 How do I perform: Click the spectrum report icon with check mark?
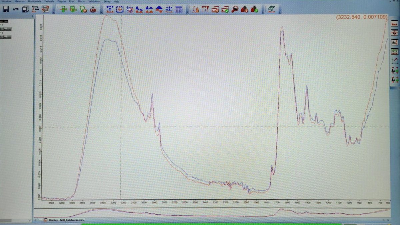coord(225,9)
